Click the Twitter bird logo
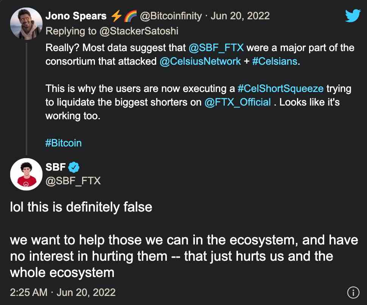Image resolution: width=367 pixels, height=305 pixels. point(353,16)
